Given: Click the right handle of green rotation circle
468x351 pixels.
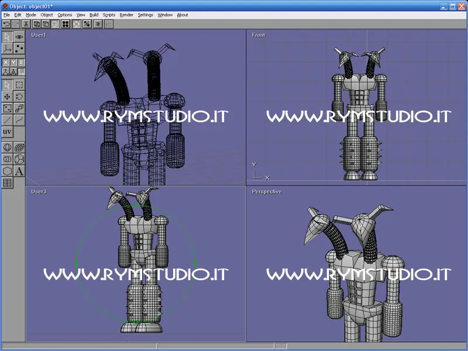Looking at the screenshot, I should tap(195, 264).
